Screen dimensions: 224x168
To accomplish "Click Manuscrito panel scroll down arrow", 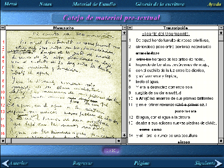I will (x=124, y=135).
